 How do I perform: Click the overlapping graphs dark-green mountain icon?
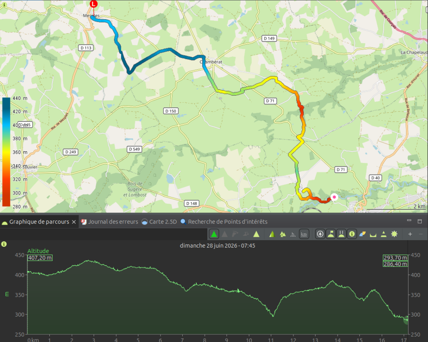point(272,234)
